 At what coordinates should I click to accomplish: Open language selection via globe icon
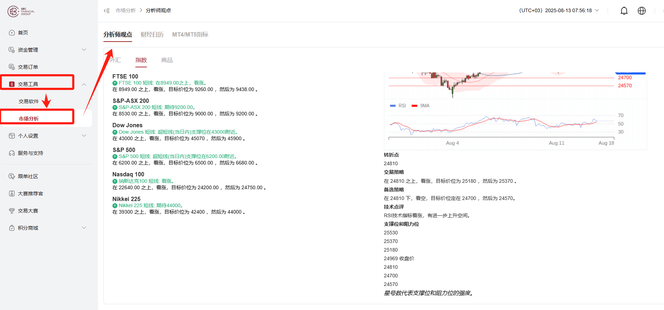pyautogui.click(x=642, y=11)
